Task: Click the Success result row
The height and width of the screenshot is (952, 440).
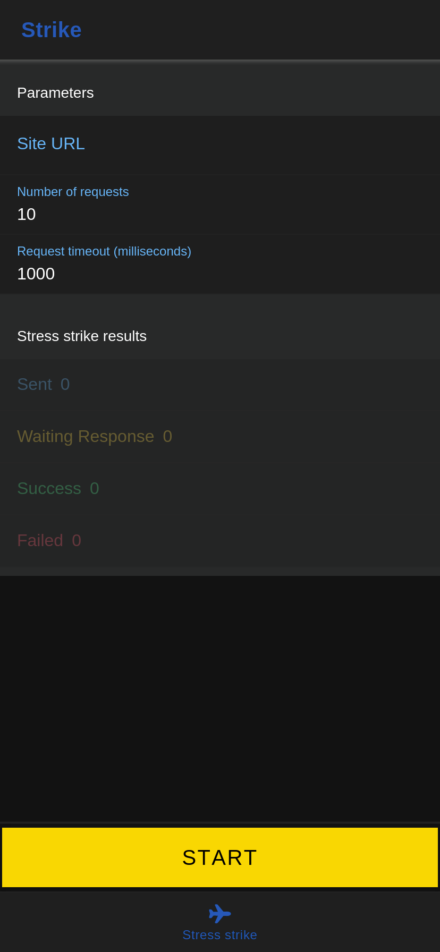Action: click(x=58, y=488)
